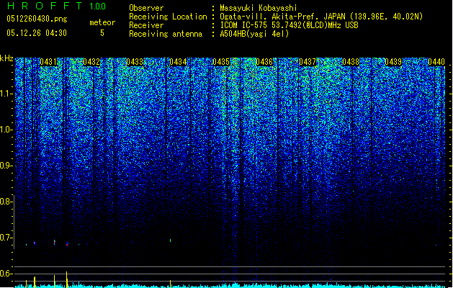Screen dimensions: 453x288
Task: Click the "Receiver" field label
Action: [x=146, y=25]
